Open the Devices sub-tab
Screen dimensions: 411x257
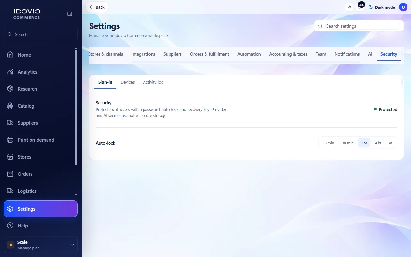point(128,82)
